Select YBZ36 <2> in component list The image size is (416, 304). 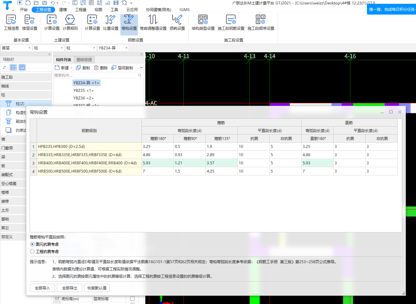(84, 98)
